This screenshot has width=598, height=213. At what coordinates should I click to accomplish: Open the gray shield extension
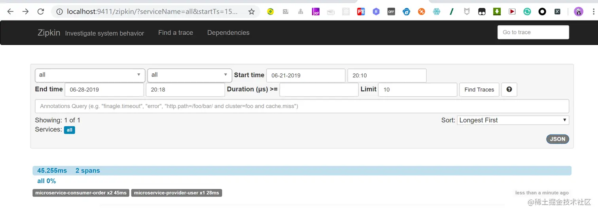click(467, 12)
